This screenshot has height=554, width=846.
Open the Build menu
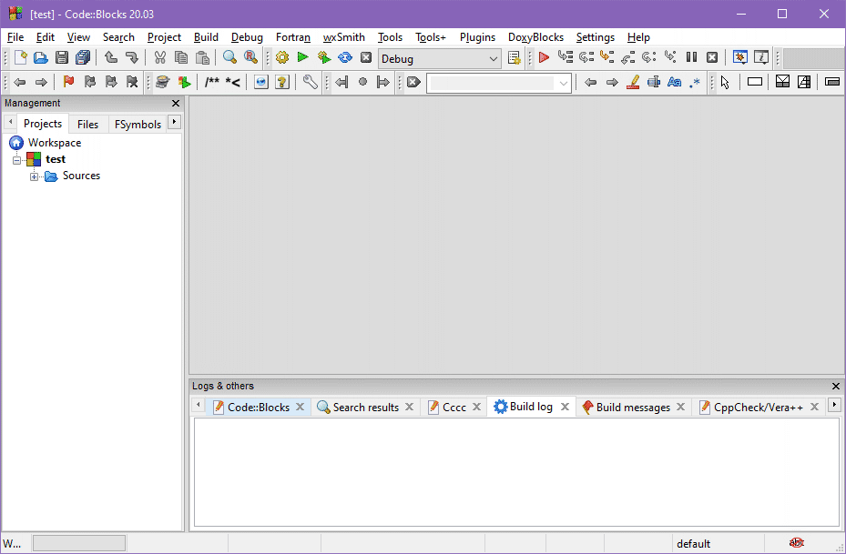point(206,37)
